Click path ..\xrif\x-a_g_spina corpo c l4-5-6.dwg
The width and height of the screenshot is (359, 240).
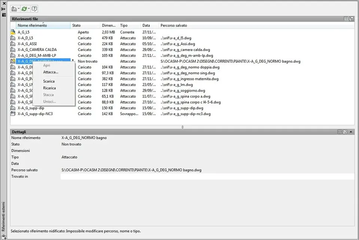click(191, 102)
